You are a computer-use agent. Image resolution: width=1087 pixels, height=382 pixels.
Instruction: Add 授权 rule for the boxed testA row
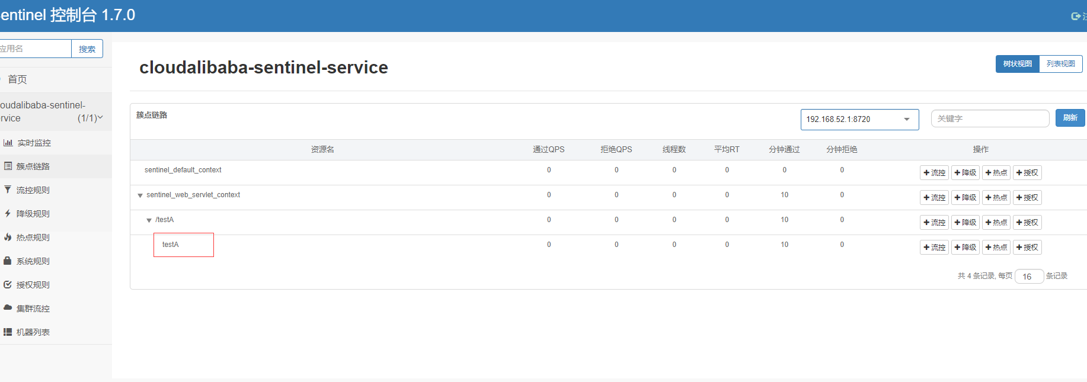(x=1027, y=248)
